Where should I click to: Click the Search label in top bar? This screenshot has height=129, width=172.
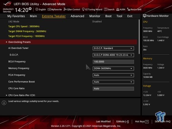[x=111, y=9]
